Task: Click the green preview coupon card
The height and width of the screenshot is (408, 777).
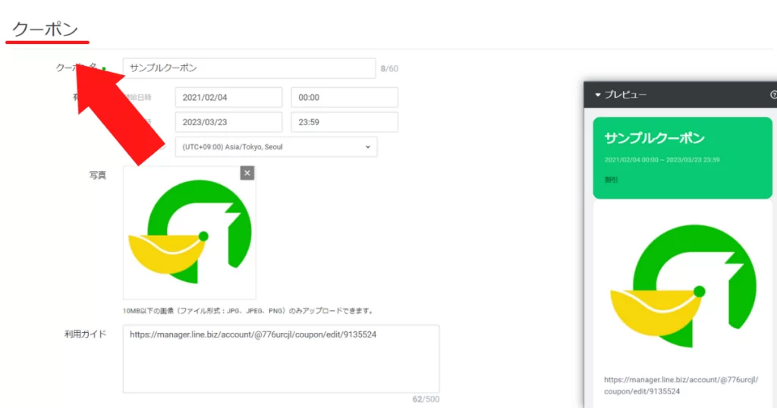Action: click(x=682, y=158)
